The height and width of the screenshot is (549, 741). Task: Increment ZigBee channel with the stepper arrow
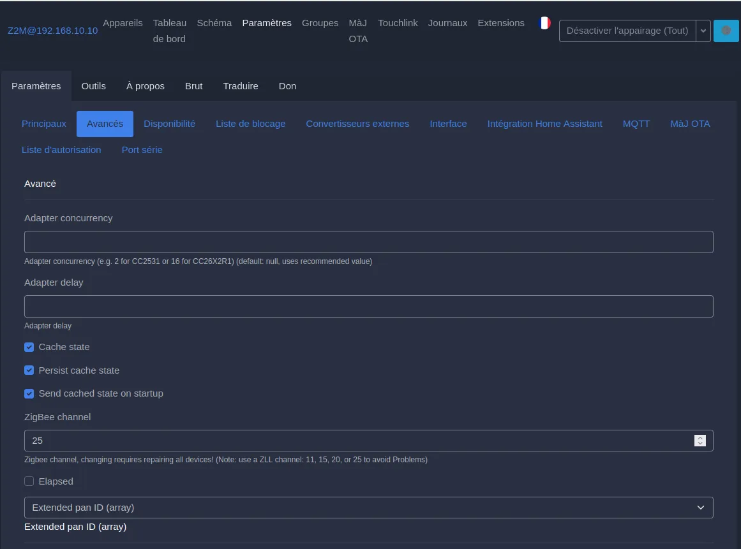pos(700,437)
